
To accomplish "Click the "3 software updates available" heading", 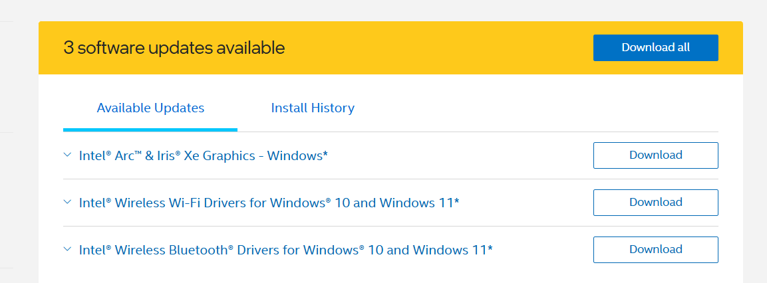I will pos(174,48).
